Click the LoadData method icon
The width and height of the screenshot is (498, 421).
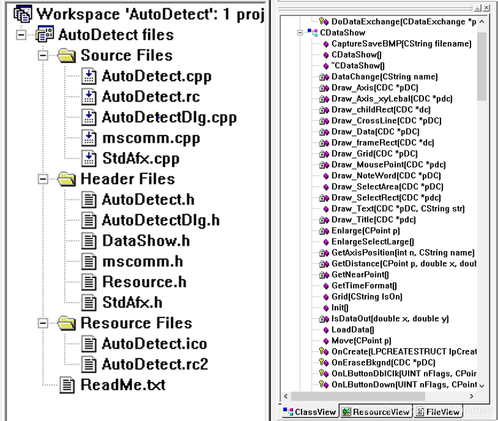tap(326, 330)
